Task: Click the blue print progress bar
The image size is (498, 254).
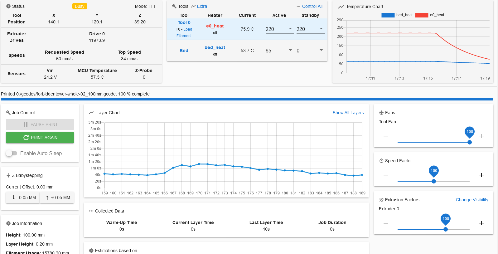Action: click(247, 100)
